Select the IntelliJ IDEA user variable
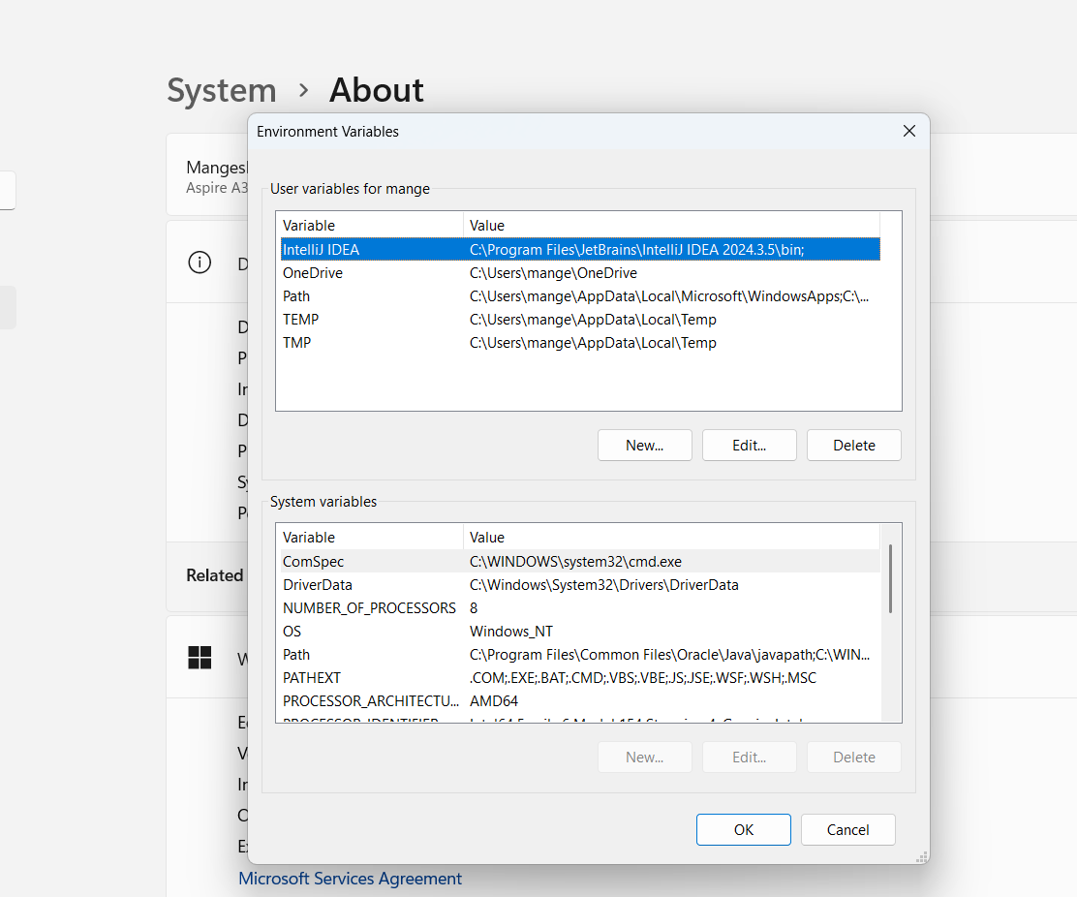 point(321,249)
